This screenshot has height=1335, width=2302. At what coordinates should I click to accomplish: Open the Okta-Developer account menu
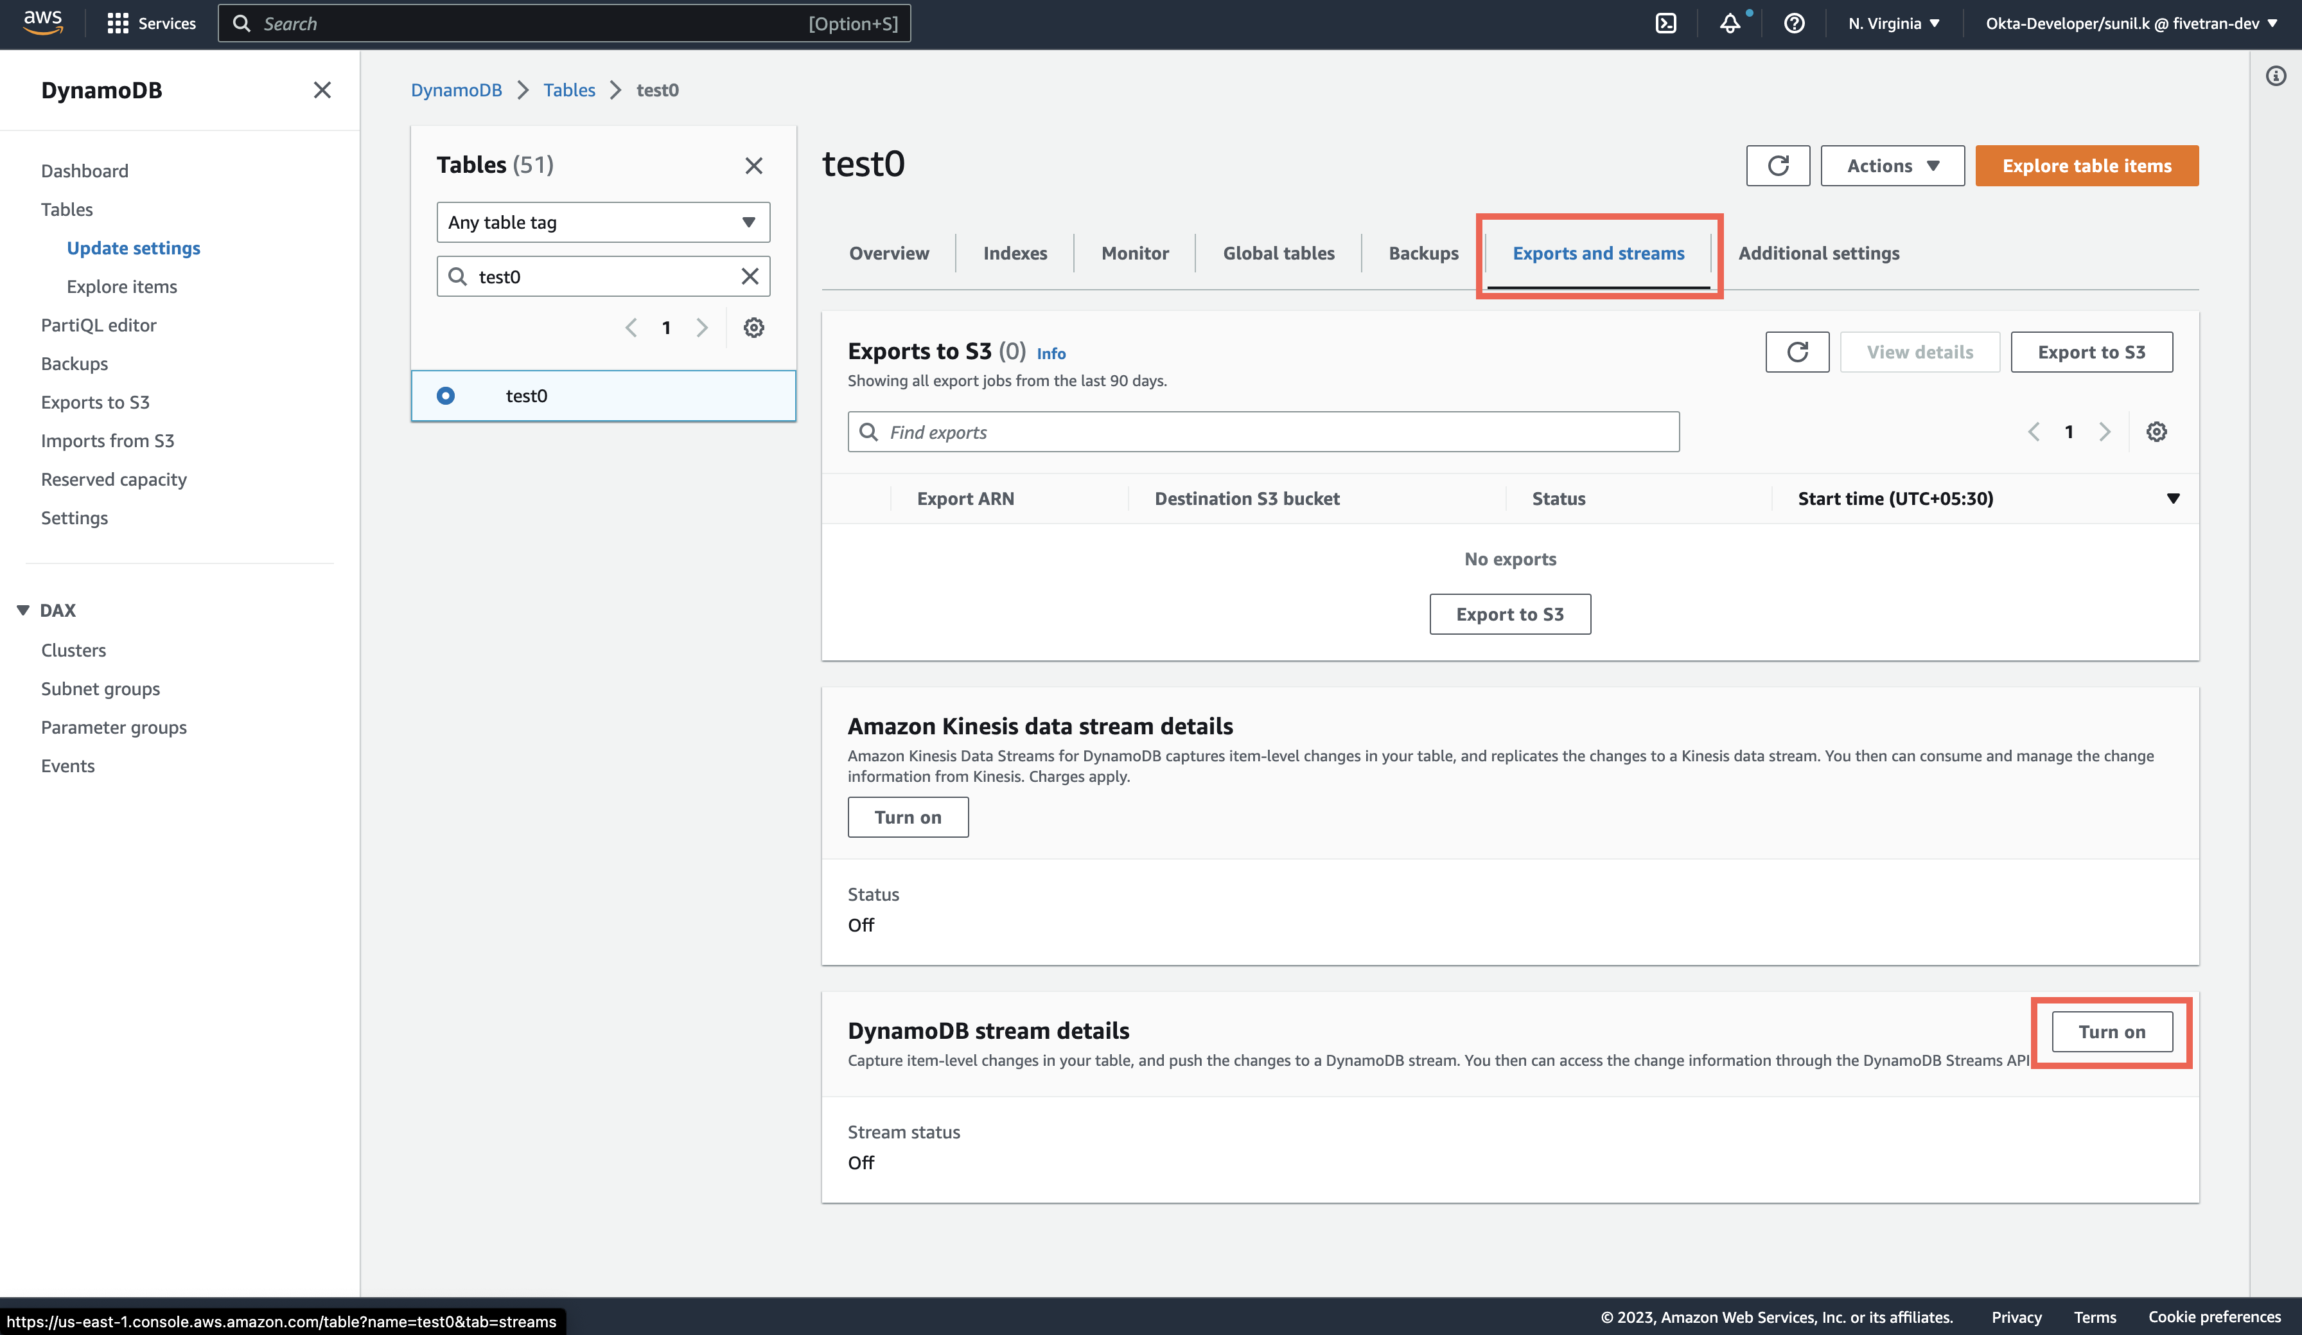click(x=2131, y=23)
